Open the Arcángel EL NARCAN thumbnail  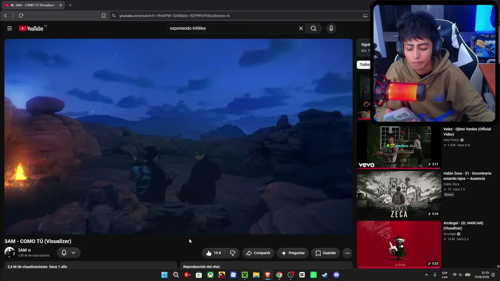[x=399, y=244]
